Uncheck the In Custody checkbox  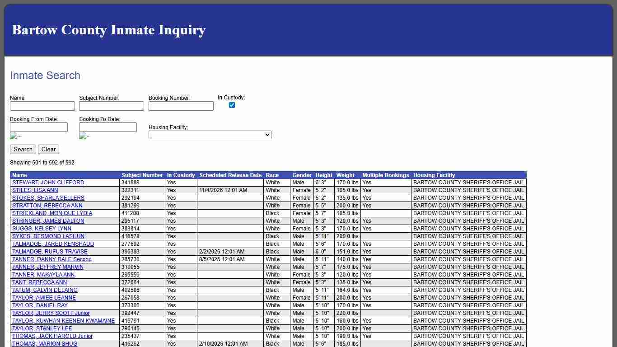pos(232,105)
